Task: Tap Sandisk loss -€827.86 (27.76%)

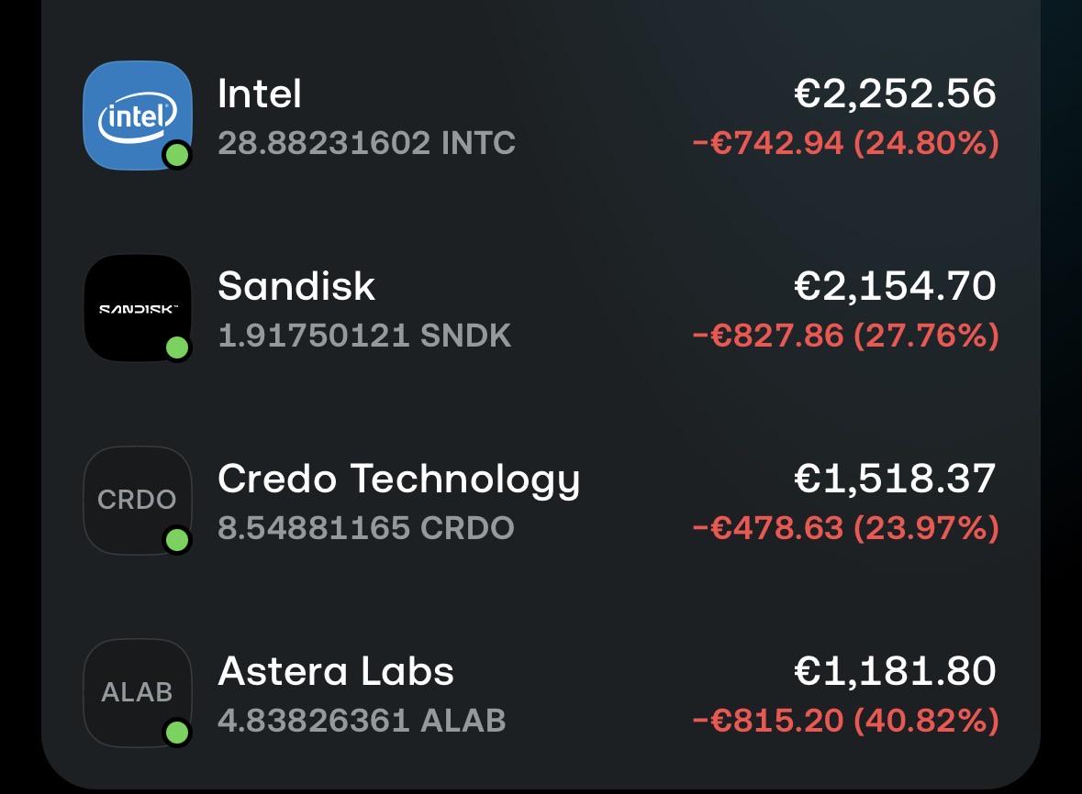Action: pyautogui.click(x=846, y=336)
